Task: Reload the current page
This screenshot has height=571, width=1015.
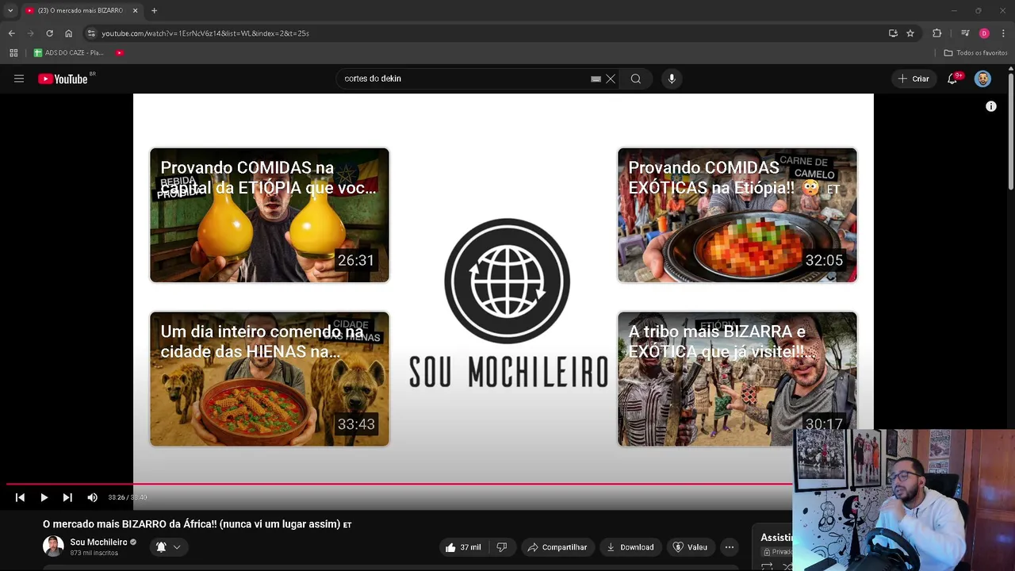Action: [x=49, y=33]
